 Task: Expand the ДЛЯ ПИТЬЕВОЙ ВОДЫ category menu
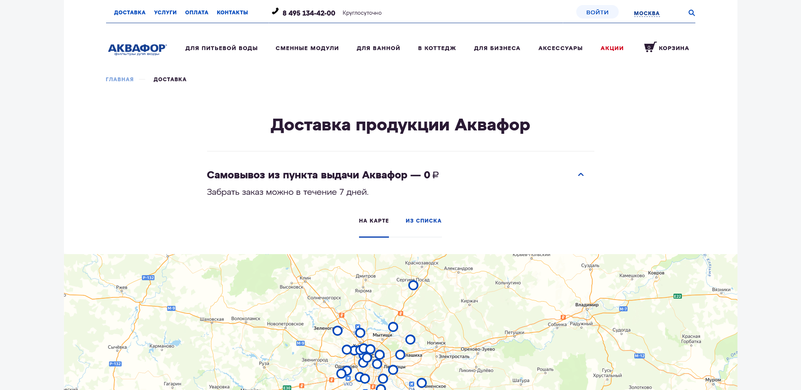coord(222,48)
